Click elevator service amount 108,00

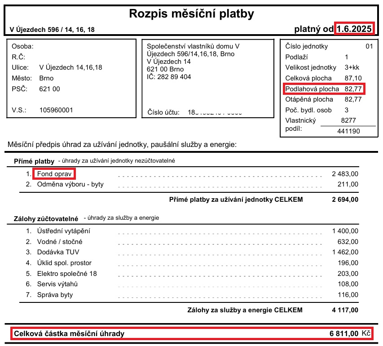tap(348, 284)
